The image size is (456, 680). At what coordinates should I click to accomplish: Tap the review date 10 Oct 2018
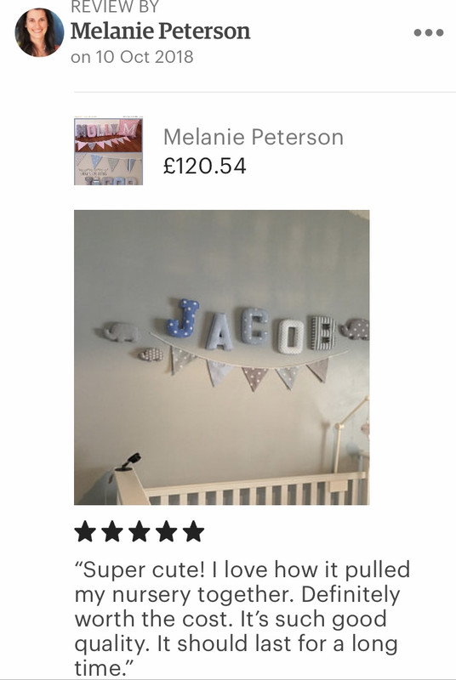point(145,57)
